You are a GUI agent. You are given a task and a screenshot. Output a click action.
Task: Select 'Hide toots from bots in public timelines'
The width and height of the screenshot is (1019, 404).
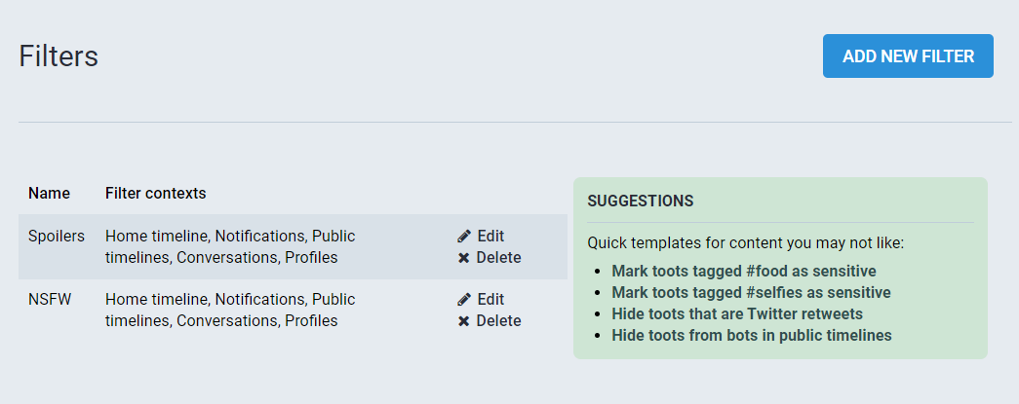click(751, 335)
